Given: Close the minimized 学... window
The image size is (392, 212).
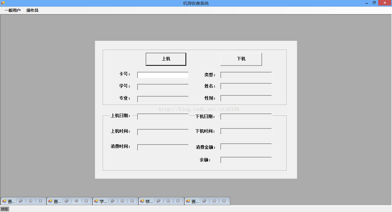Looking at the screenshot, I should (x=132, y=201).
